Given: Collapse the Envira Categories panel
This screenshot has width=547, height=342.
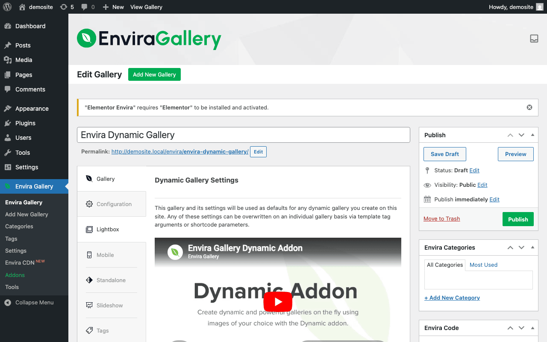Looking at the screenshot, I should click(x=532, y=247).
